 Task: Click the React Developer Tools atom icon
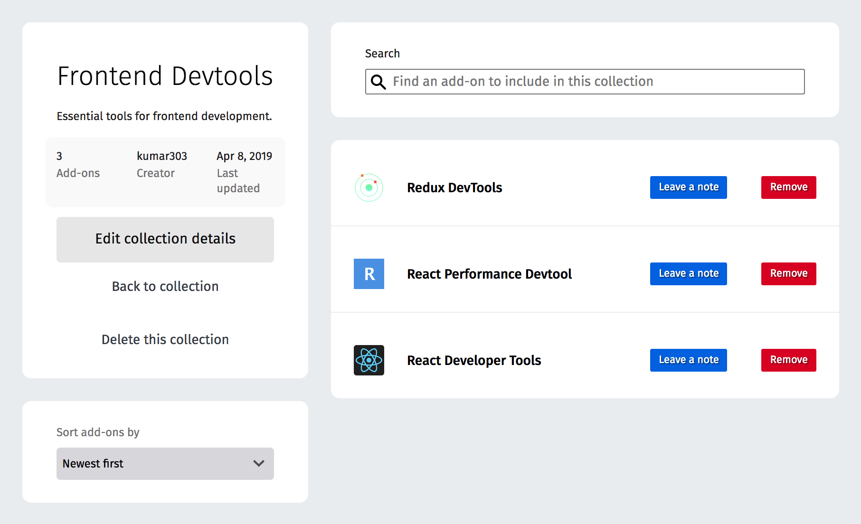pos(369,360)
